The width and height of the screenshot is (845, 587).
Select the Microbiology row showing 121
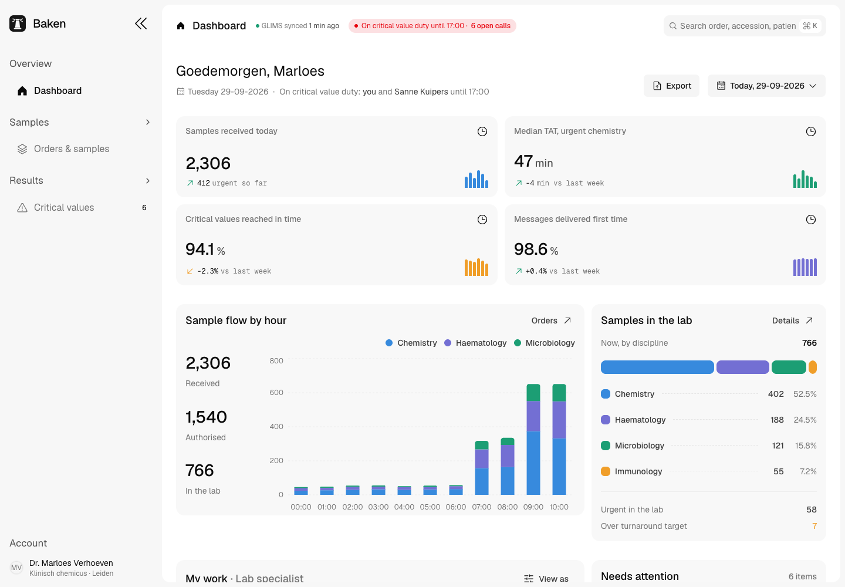(709, 446)
